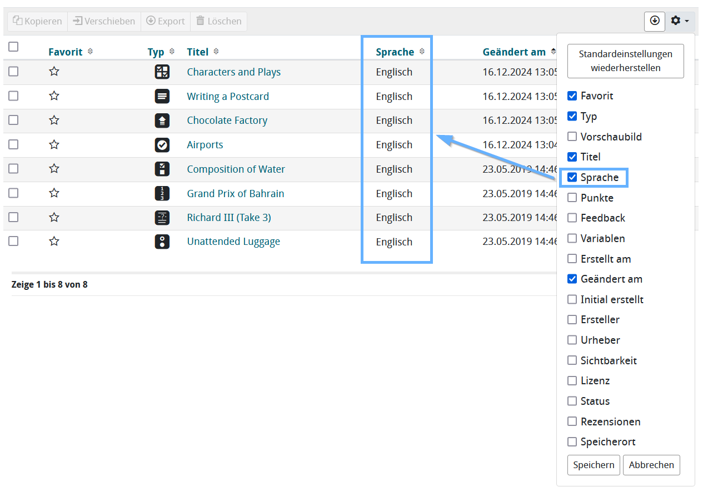Mark Composition of Water as favorite
The height and width of the screenshot is (492, 703).
pos(54,169)
